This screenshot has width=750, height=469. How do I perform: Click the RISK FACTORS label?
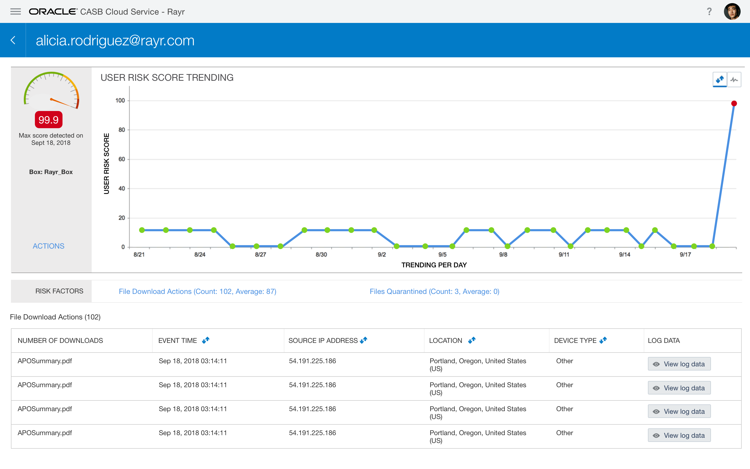click(59, 291)
